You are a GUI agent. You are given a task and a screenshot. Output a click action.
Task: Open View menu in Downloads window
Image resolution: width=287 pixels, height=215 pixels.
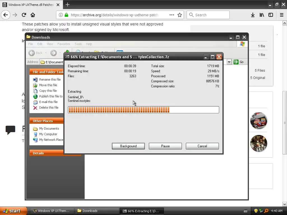coord(50,44)
